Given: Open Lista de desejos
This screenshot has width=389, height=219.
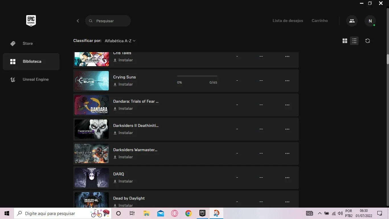Looking at the screenshot, I should pos(288,21).
